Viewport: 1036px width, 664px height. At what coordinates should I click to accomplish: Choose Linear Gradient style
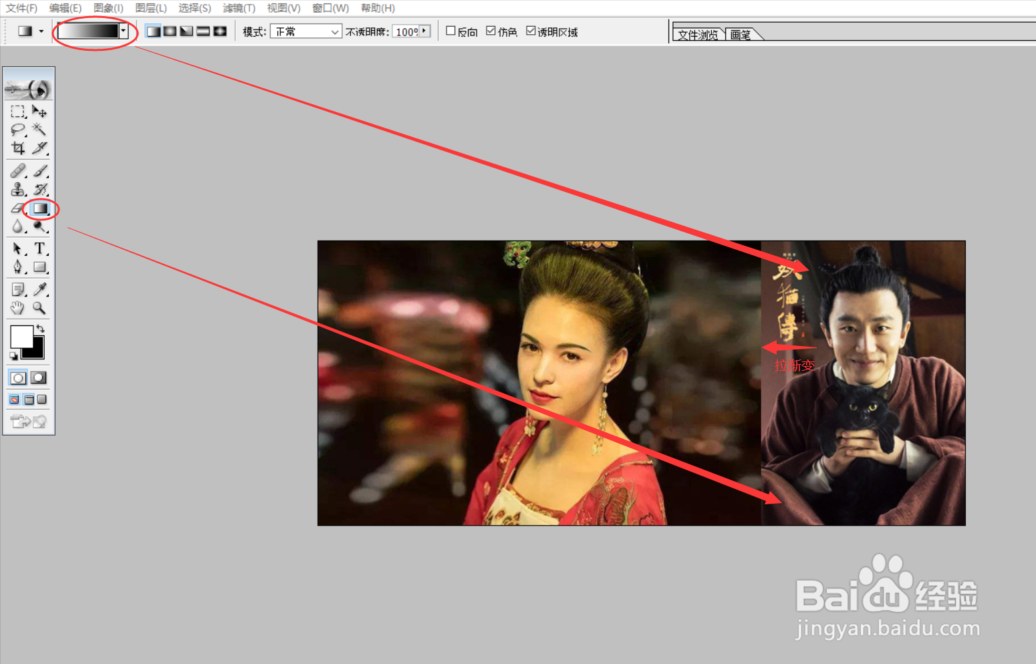(154, 31)
